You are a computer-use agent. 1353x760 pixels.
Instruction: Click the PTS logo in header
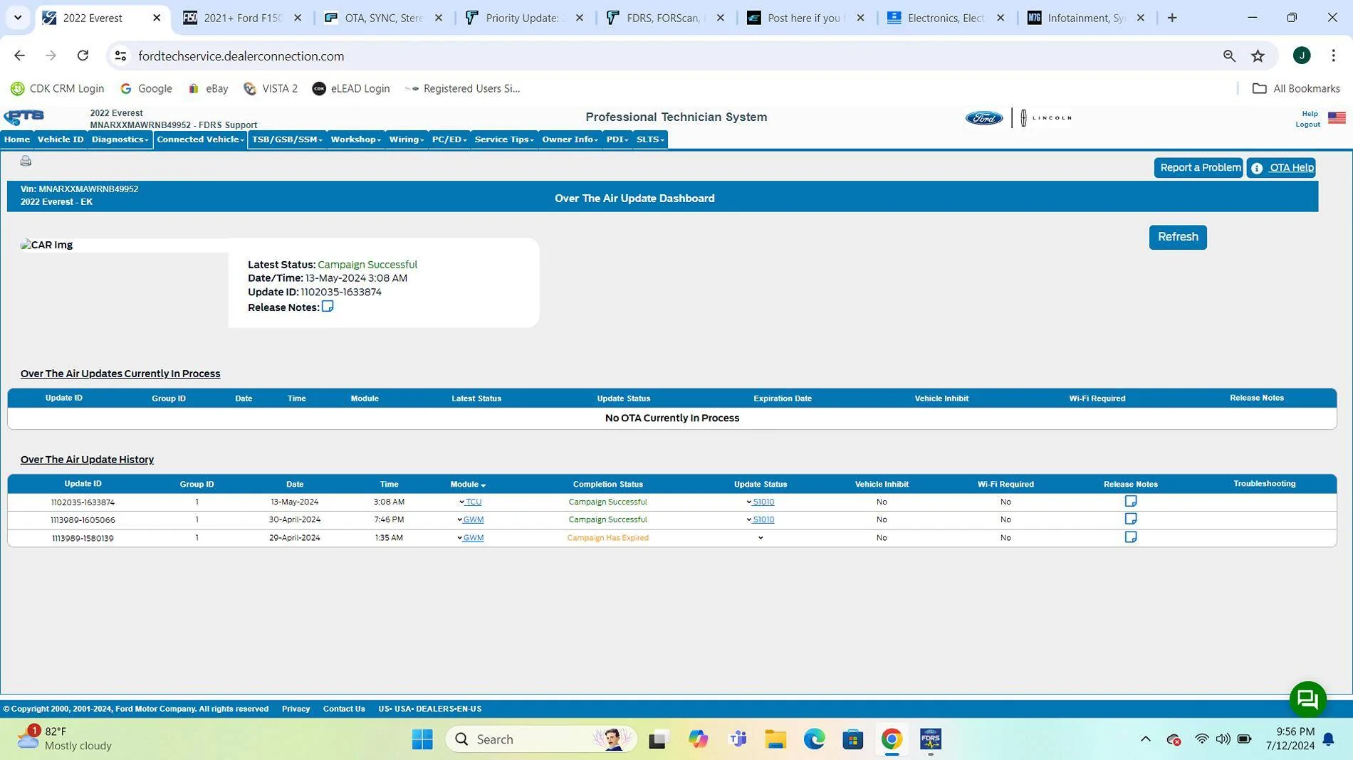[24, 117]
